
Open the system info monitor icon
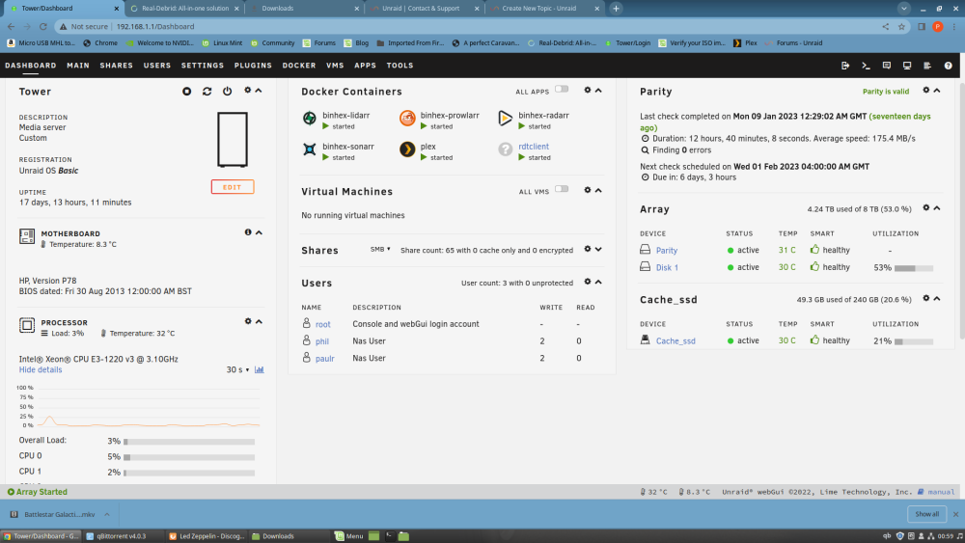906,66
